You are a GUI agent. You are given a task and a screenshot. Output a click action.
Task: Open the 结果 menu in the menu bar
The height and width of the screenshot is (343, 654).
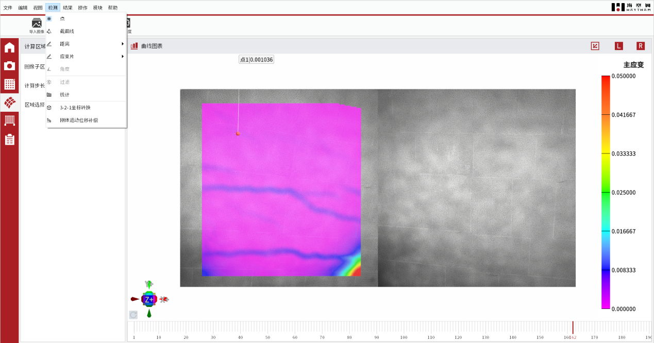[68, 8]
